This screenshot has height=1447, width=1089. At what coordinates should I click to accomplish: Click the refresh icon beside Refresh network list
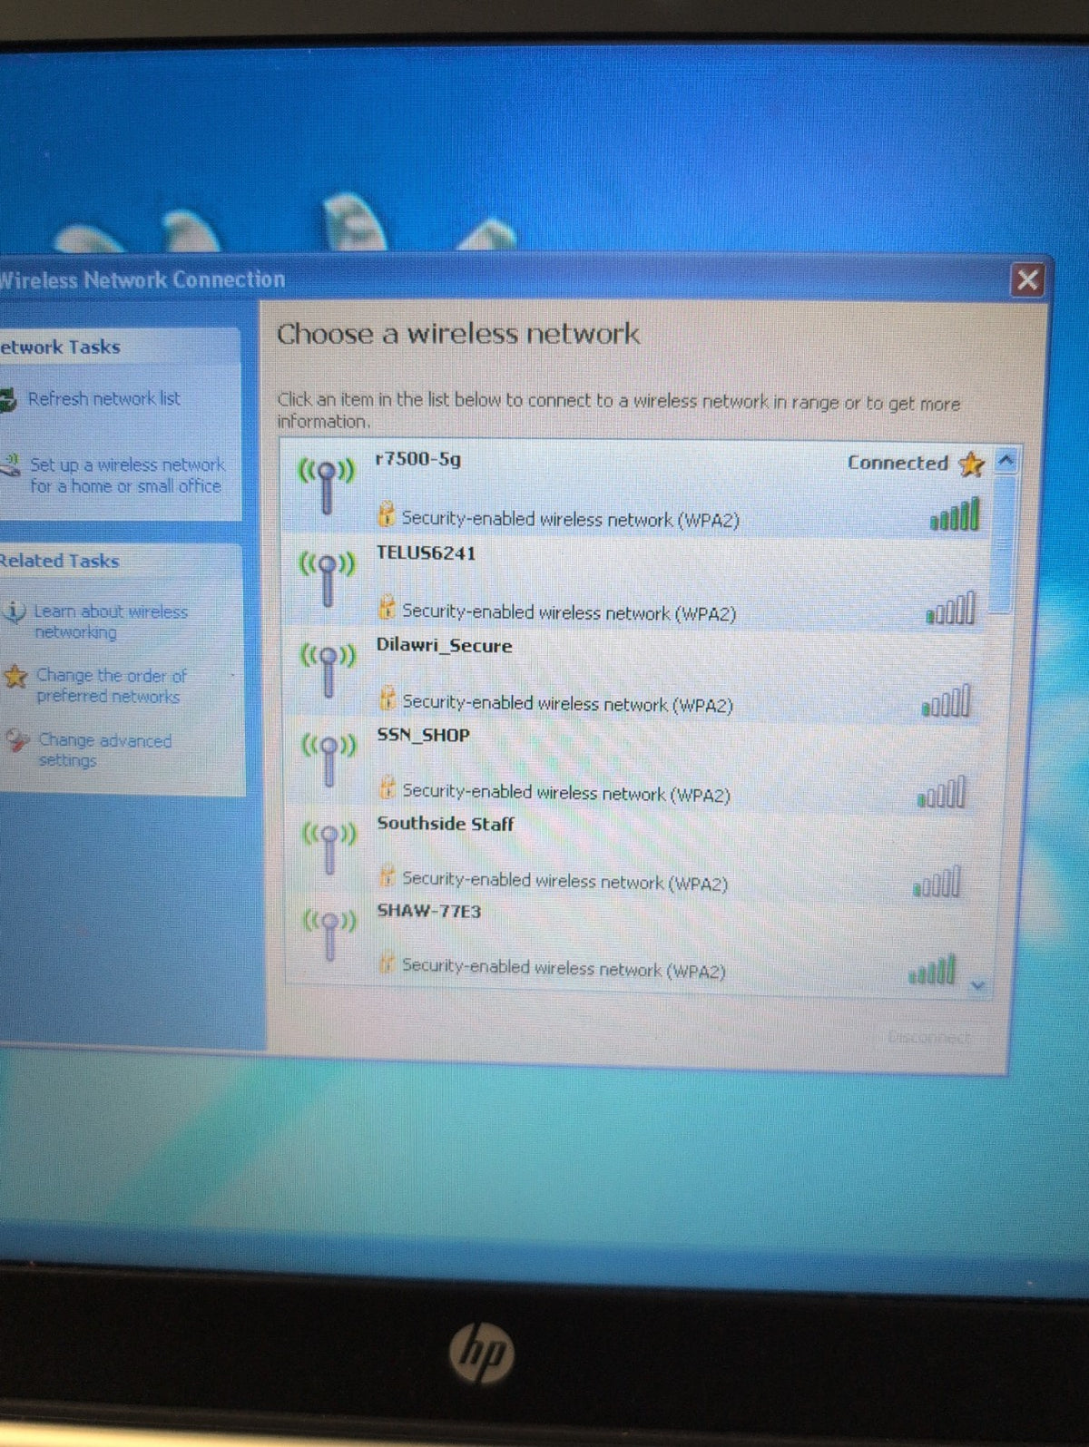[8, 400]
